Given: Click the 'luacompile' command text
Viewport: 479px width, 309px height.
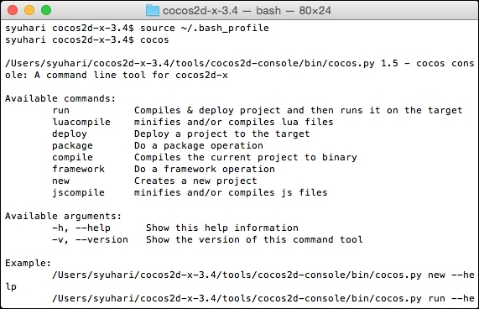Looking at the screenshot, I should click(81, 122).
